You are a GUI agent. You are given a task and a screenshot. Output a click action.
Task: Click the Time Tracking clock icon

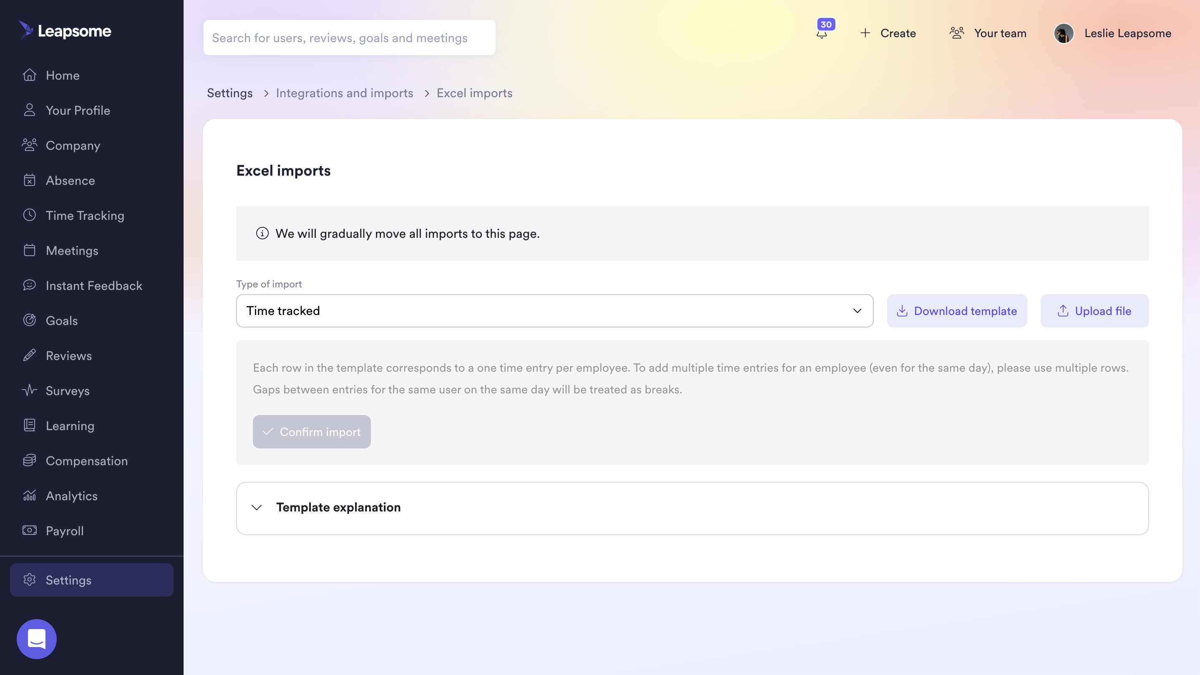pos(29,215)
